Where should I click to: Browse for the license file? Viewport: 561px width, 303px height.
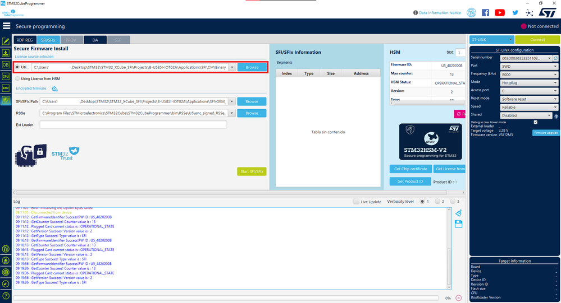coord(252,67)
